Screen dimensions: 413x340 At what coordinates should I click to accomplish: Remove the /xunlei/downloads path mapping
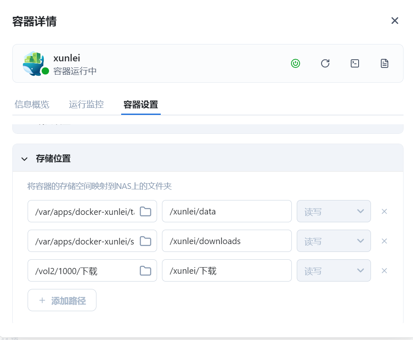(384, 241)
